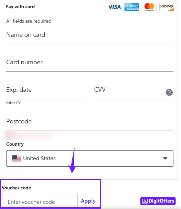Click the Mastercard logo

pos(149,7)
